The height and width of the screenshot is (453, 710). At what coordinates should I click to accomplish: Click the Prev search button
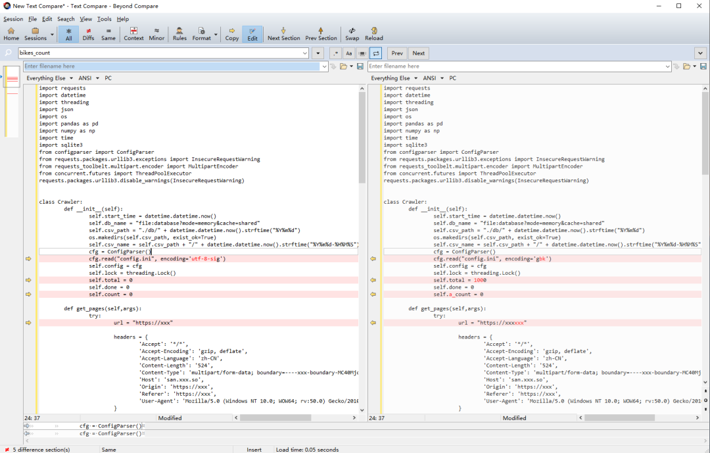(397, 53)
